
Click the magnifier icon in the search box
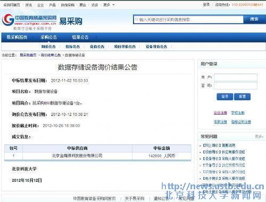[x=136, y=19]
